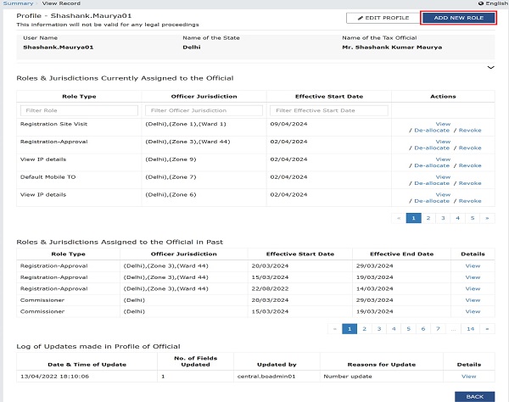View details of Number update log entry

pyautogui.click(x=469, y=377)
